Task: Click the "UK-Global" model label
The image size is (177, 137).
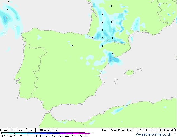Action: (48, 130)
